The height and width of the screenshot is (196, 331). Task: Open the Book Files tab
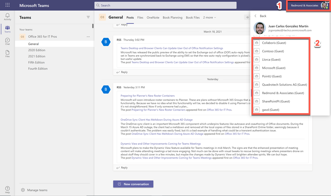pyautogui.click(x=193, y=17)
